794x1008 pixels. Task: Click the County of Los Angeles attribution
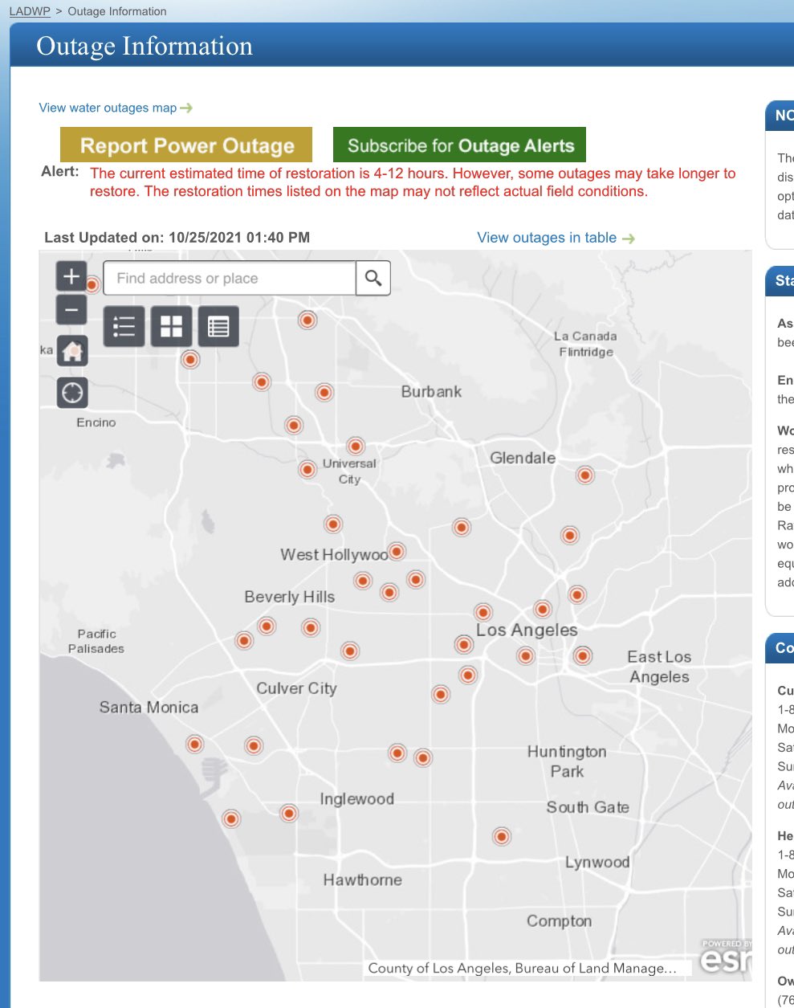pyautogui.click(x=522, y=969)
